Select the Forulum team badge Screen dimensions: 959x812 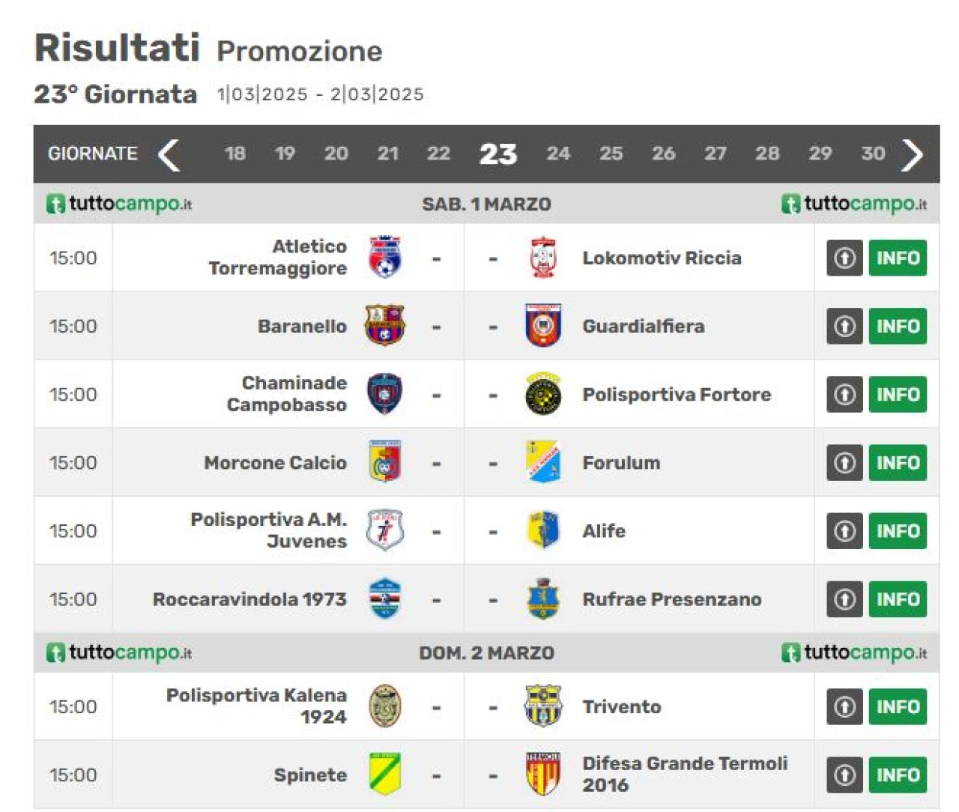coord(542,462)
